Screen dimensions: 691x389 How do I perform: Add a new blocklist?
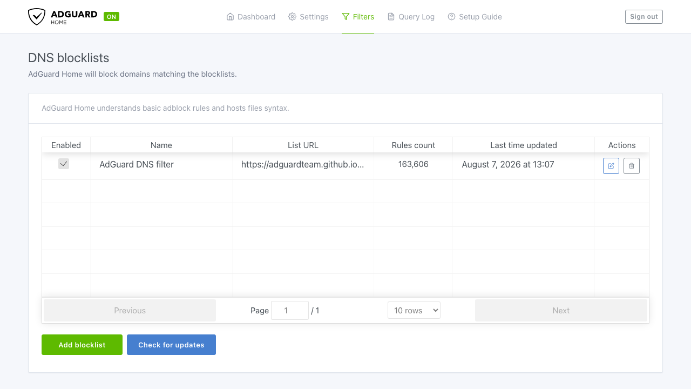coord(82,345)
